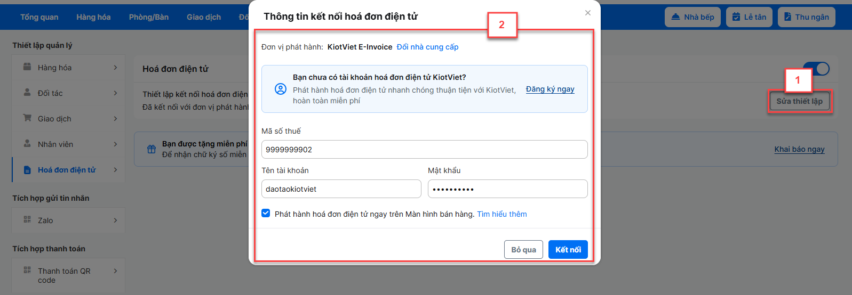
Task: Click the Nhà bếp kitchen icon
Action: click(x=676, y=17)
